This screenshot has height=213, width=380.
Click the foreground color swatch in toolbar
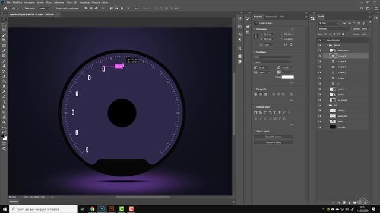click(x=2, y=136)
